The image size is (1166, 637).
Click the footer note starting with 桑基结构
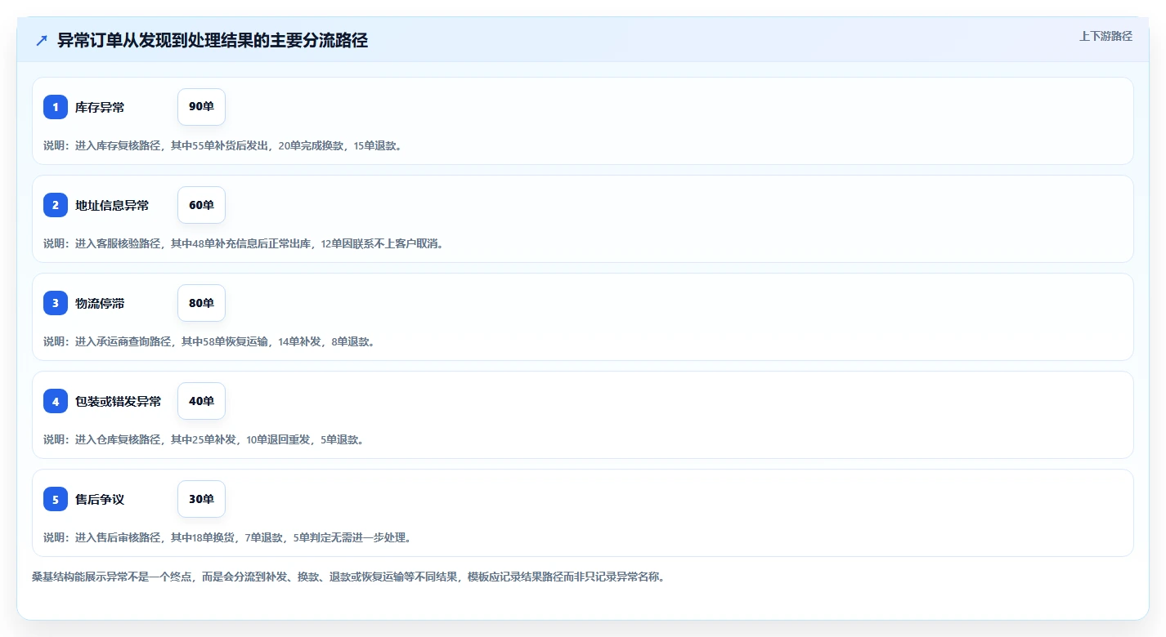coord(350,577)
